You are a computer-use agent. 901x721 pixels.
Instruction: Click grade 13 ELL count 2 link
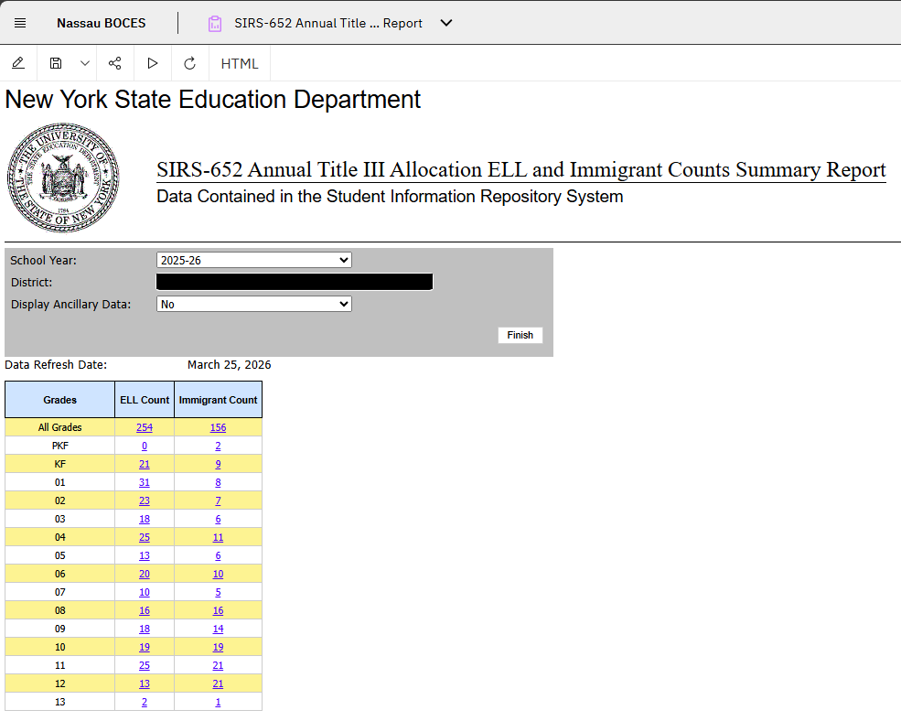pos(145,702)
